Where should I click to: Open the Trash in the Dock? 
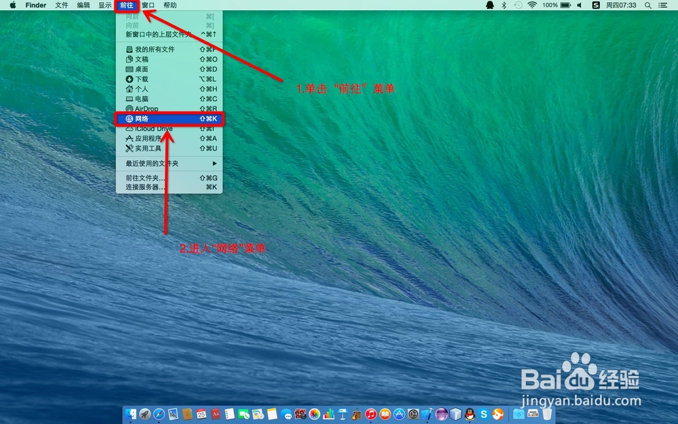coord(546,414)
